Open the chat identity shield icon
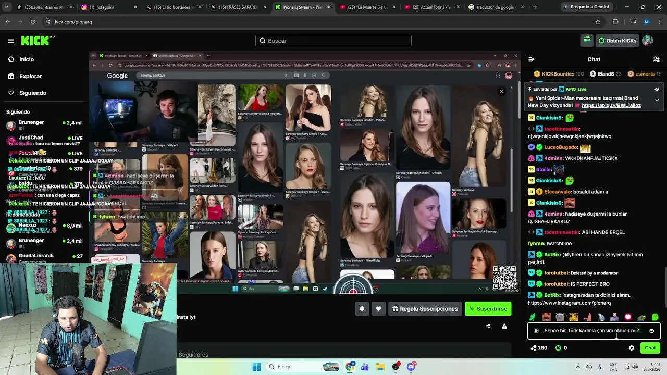 536,331
